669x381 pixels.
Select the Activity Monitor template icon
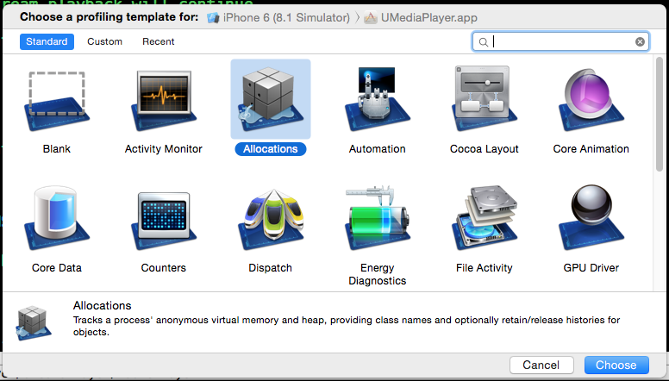point(164,101)
